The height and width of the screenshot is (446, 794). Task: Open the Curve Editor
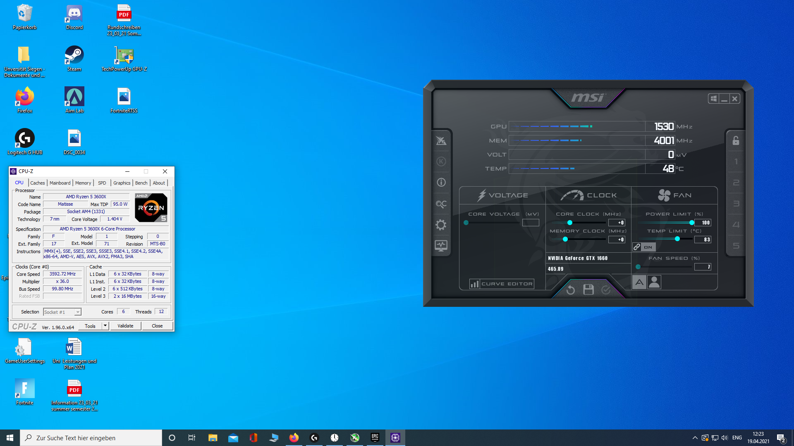pos(502,284)
